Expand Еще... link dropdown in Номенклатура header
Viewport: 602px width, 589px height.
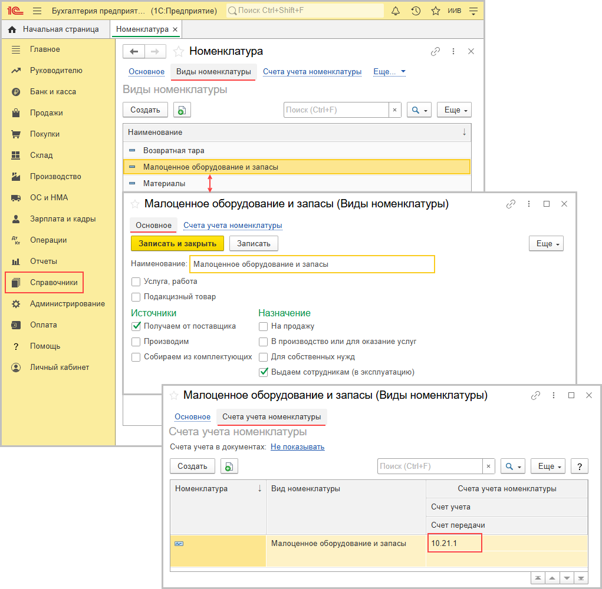[389, 72]
